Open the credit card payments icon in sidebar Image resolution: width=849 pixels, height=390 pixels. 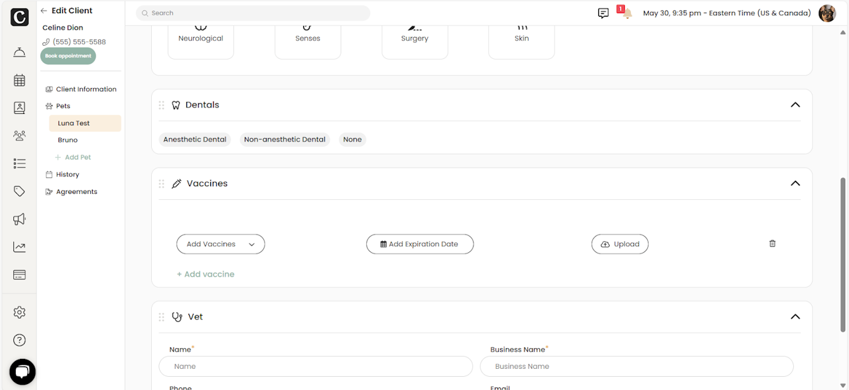[x=19, y=275]
